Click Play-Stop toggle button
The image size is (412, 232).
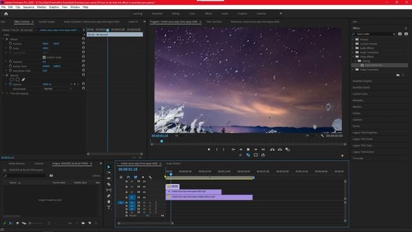pos(248,150)
